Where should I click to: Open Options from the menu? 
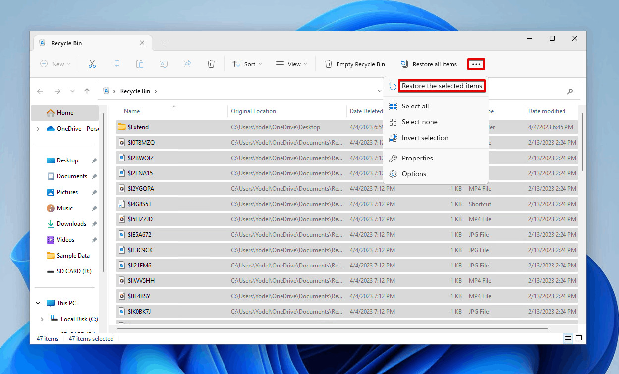click(436, 174)
